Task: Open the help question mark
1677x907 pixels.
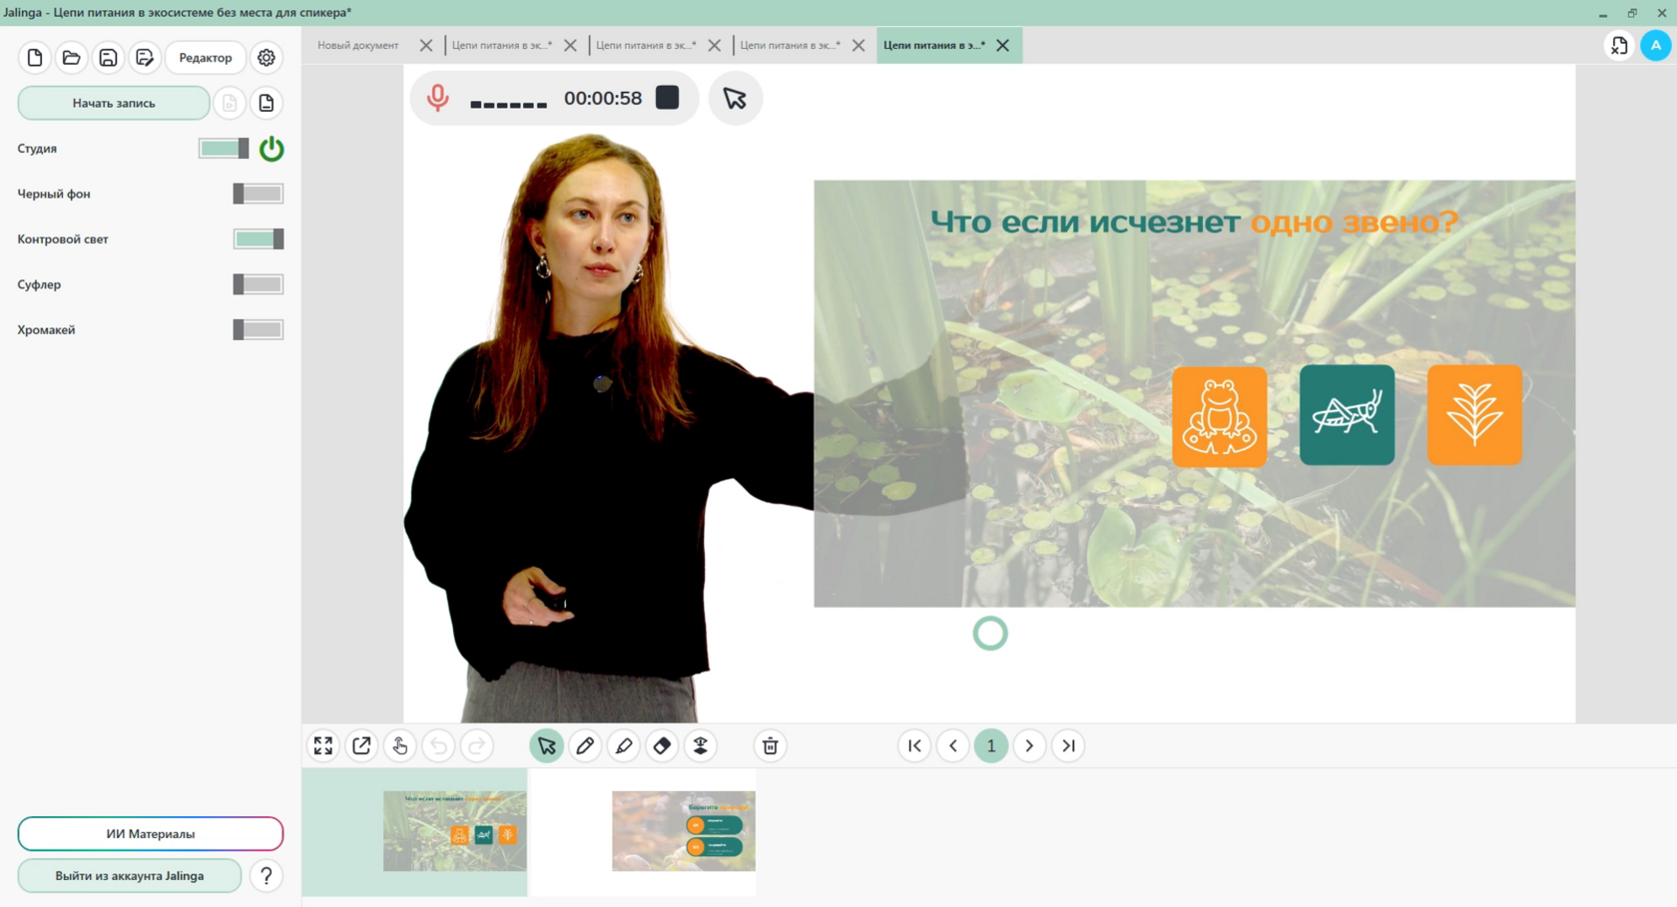Action: click(267, 876)
